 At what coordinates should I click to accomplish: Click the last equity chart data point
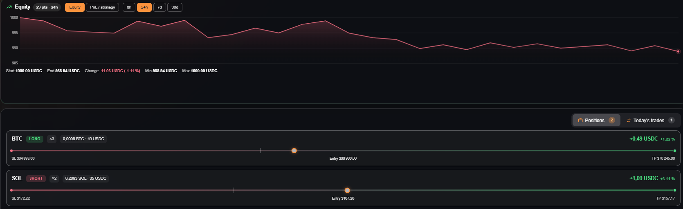click(678, 51)
